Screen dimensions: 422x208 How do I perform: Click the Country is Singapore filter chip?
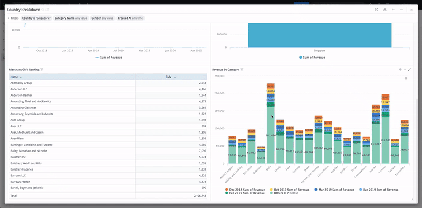[x=36, y=18]
